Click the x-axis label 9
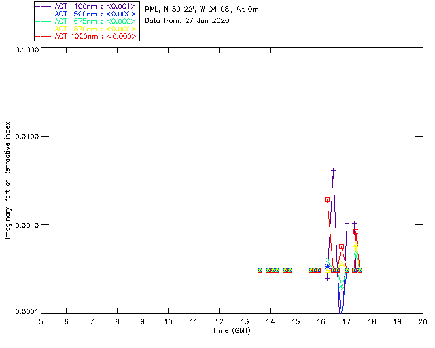This screenshot has height=348, width=435. [143, 322]
